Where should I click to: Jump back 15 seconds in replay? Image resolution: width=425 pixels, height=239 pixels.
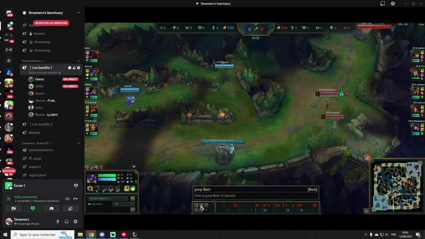(196, 205)
